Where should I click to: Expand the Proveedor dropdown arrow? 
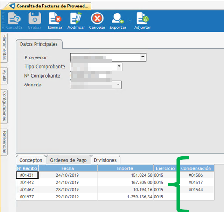143,57
